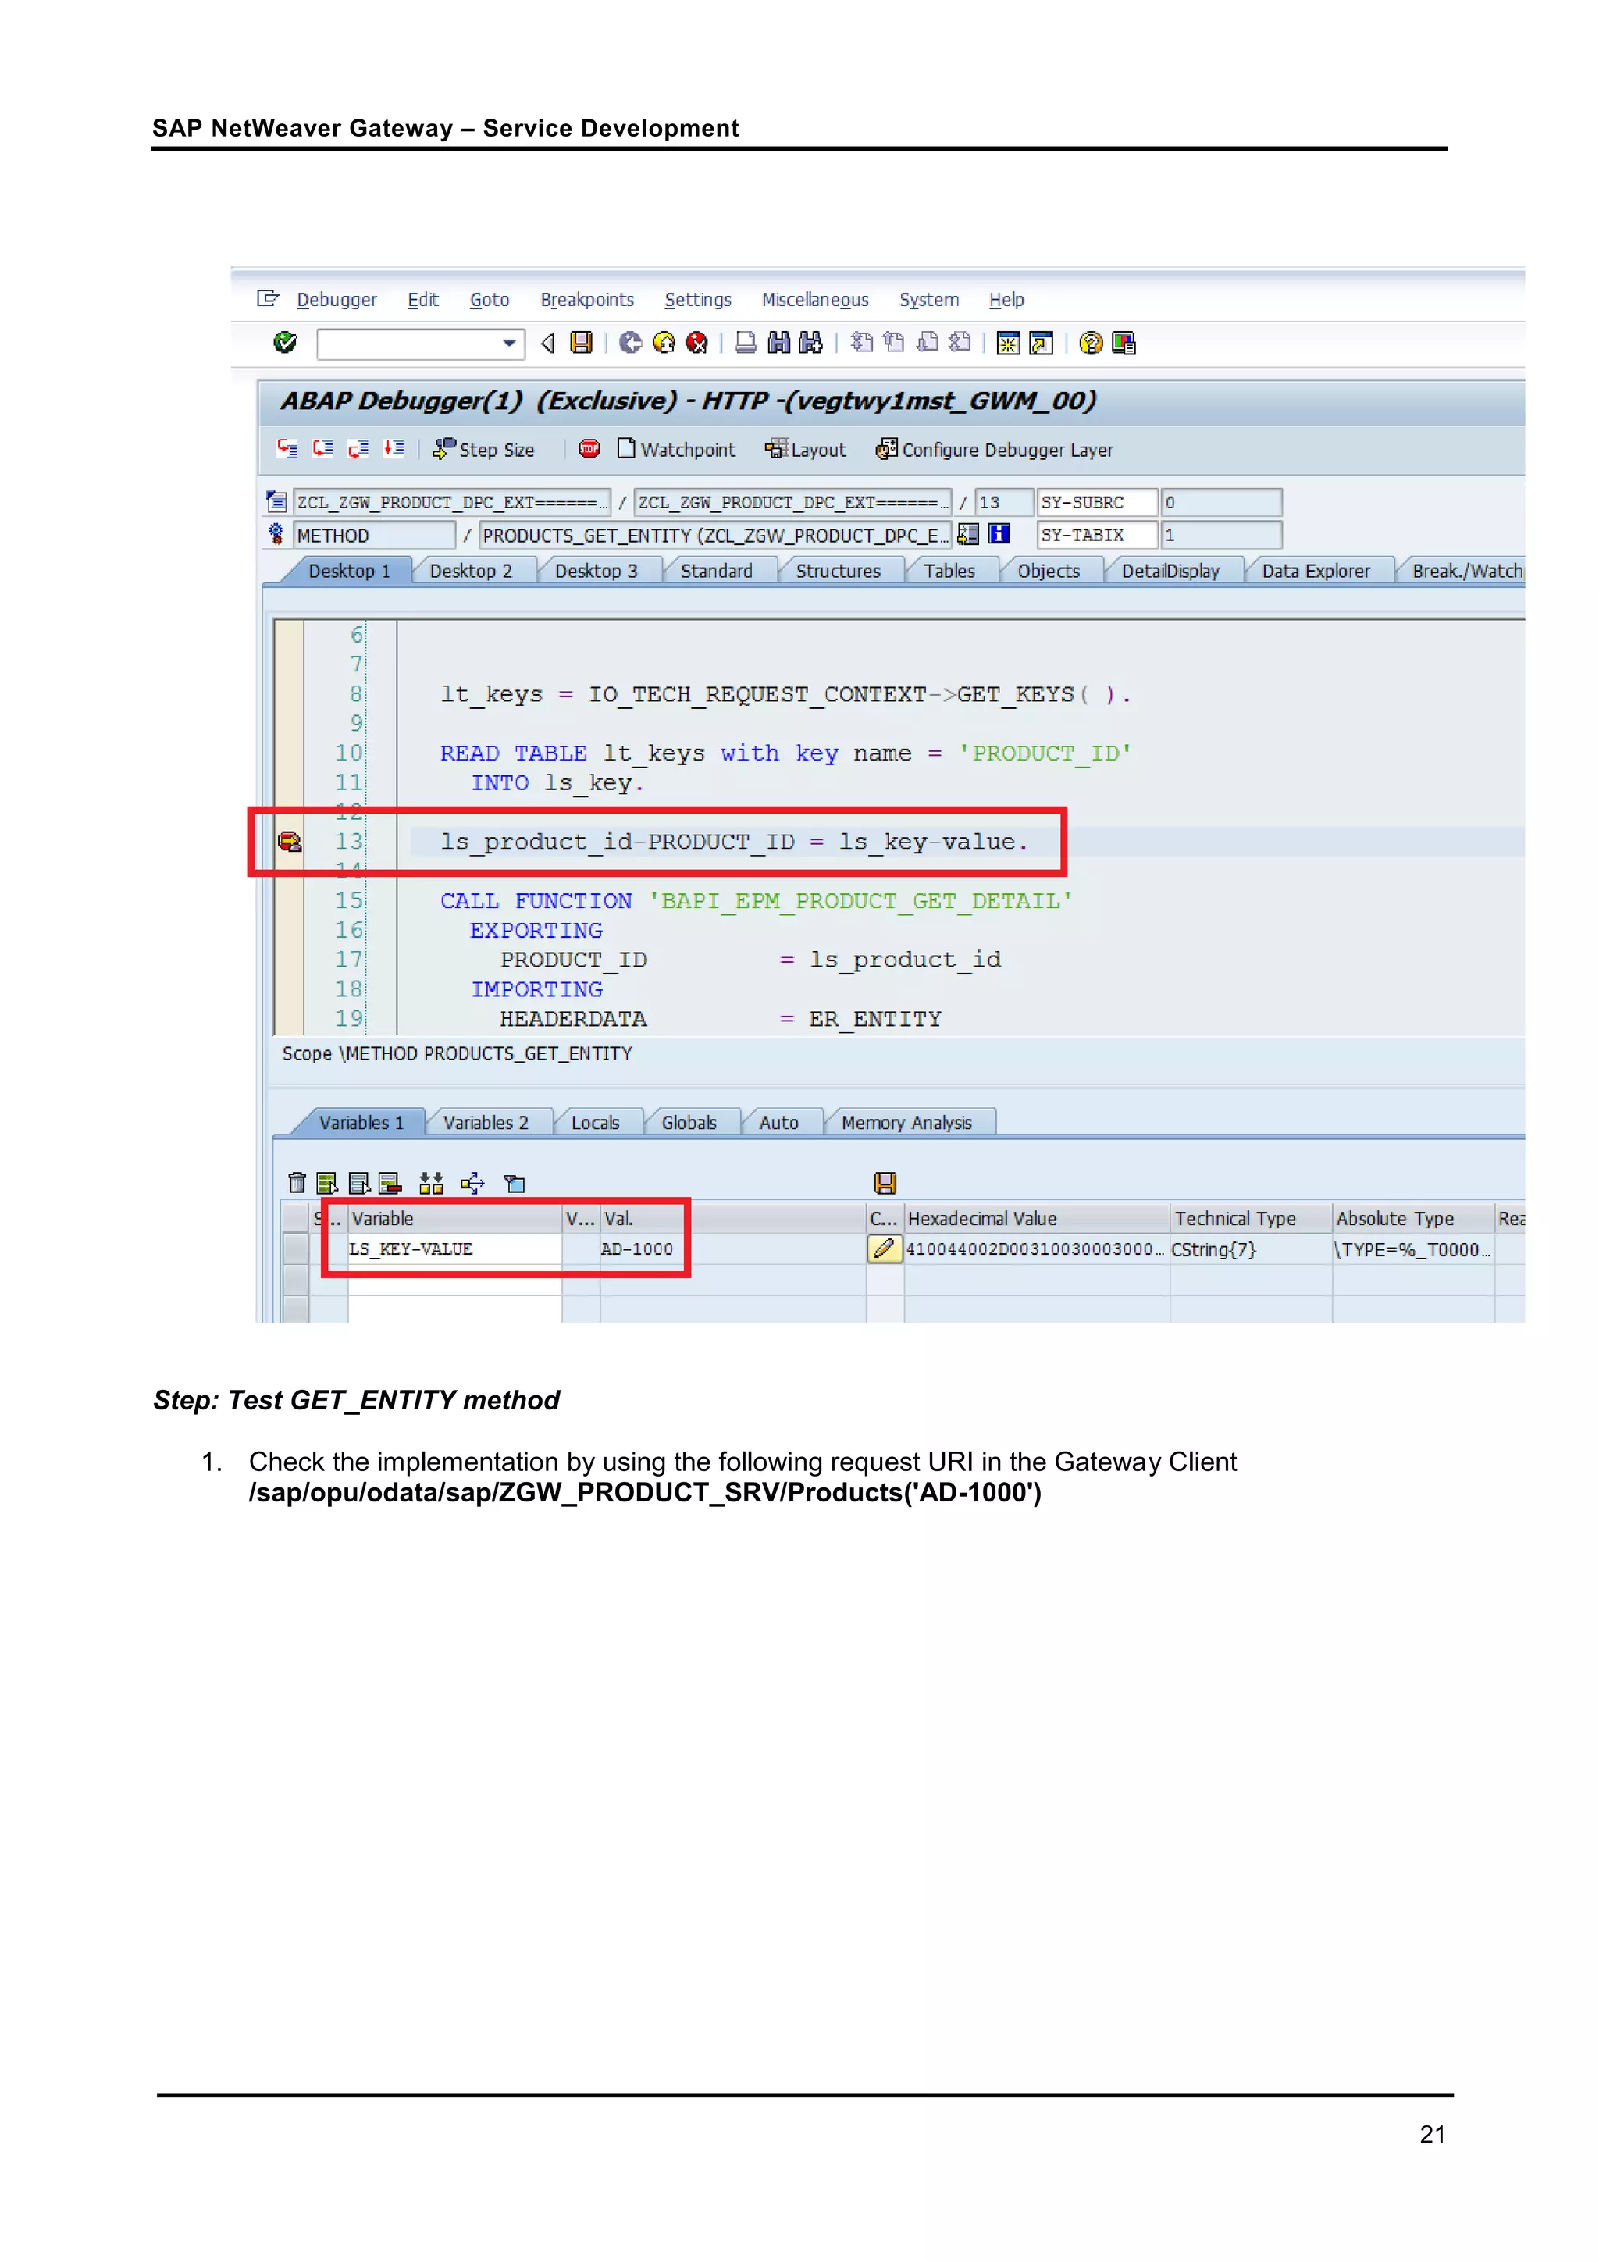The image size is (1599, 2262).
Task: Switch to the Variables 2 tab
Action: pyautogui.click(x=486, y=1123)
